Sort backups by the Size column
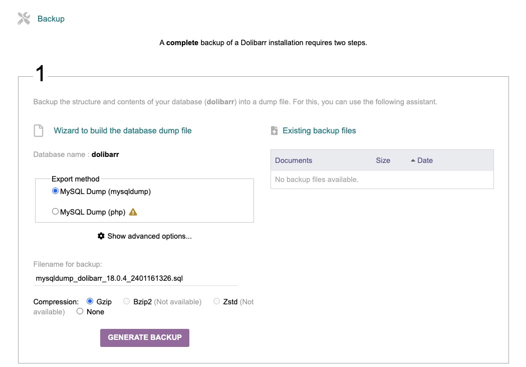 click(x=383, y=160)
